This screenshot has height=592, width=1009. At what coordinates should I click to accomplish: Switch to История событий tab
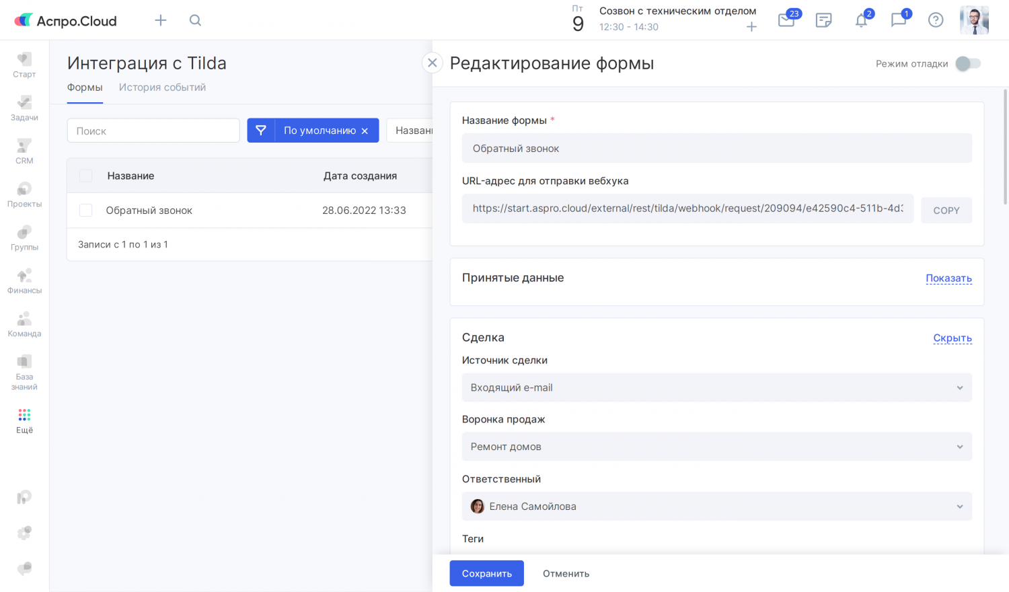(x=162, y=87)
